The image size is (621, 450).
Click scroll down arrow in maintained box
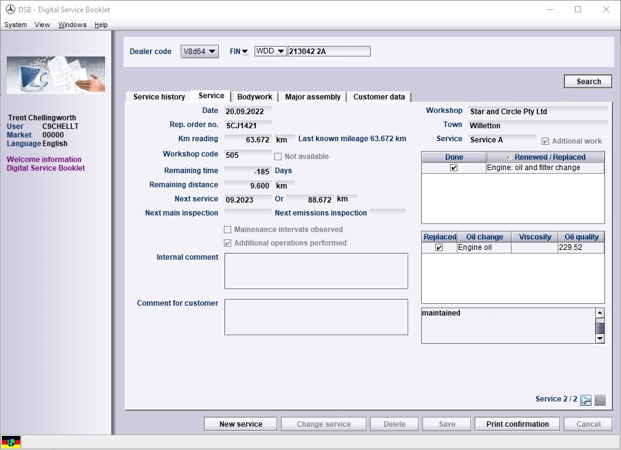click(600, 338)
